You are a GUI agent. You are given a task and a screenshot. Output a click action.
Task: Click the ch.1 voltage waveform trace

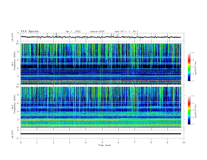[101, 37]
